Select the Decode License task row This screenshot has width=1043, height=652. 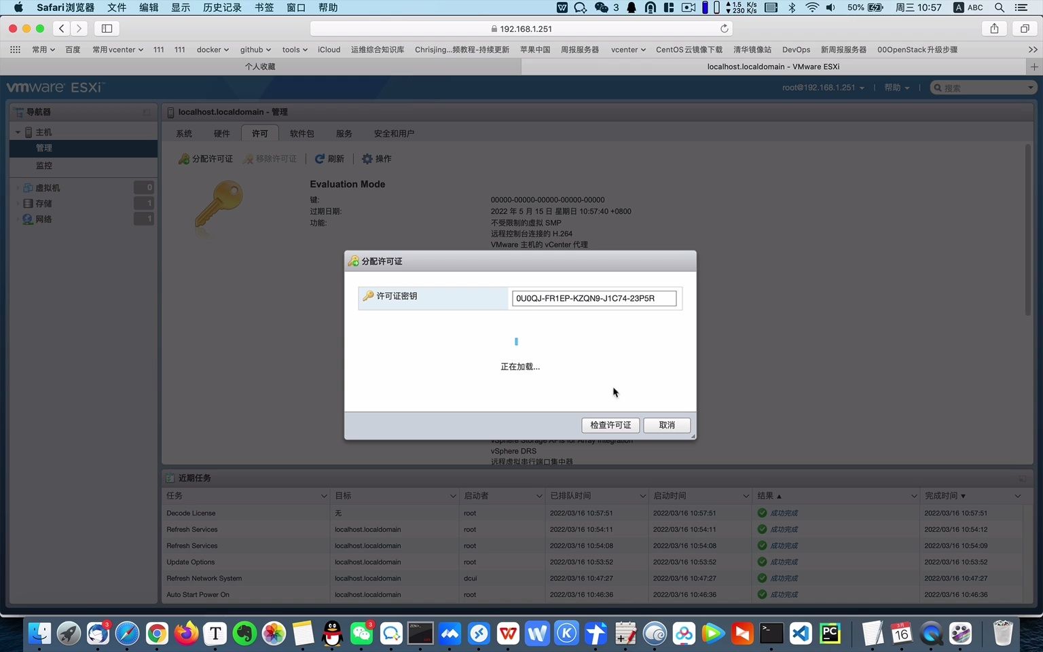pos(593,513)
